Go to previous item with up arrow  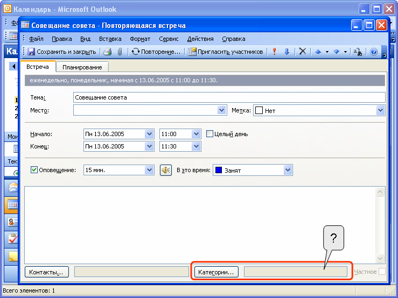click(x=318, y=52)
